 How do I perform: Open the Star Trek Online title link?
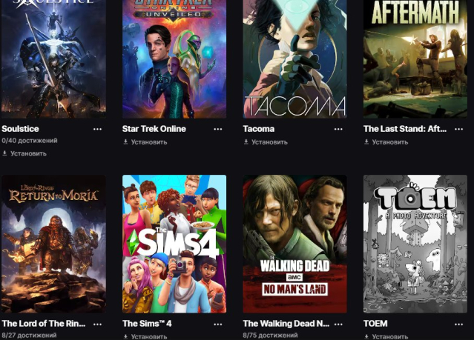coord(154,129)
